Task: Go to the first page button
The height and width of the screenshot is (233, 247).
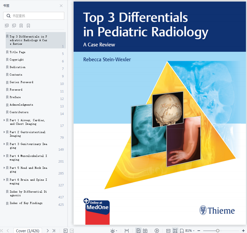Action: pos(2,231)
